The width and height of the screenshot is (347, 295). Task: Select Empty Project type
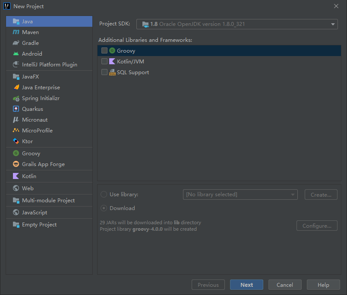pos(49,224)
